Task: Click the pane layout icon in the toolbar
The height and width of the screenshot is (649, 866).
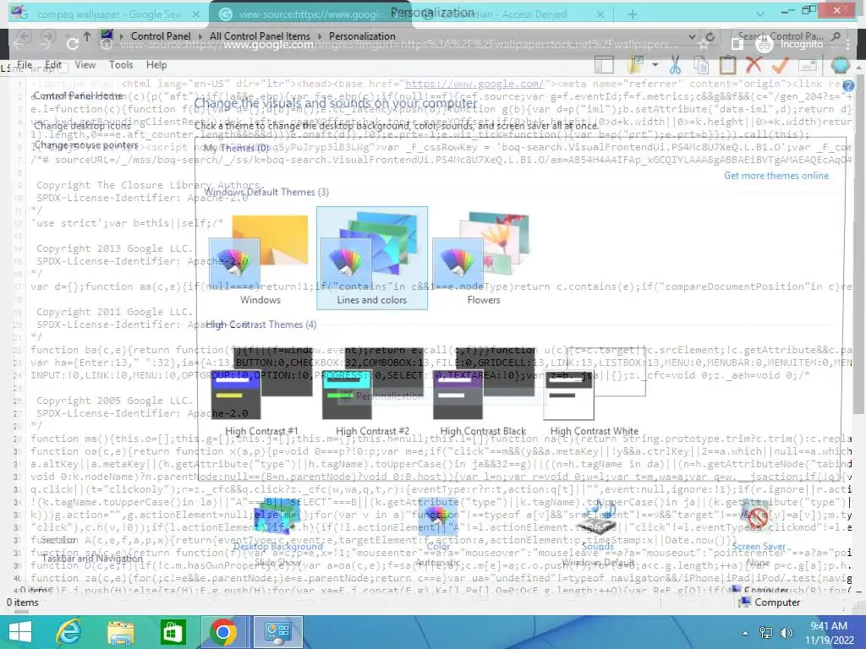Action: (x=604, y=65)
